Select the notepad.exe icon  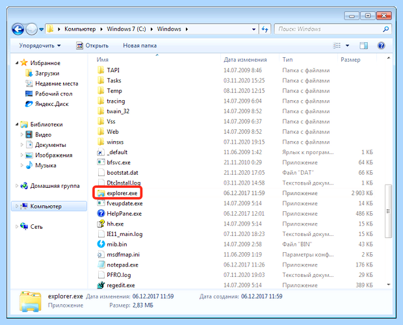tap(101, 265)
